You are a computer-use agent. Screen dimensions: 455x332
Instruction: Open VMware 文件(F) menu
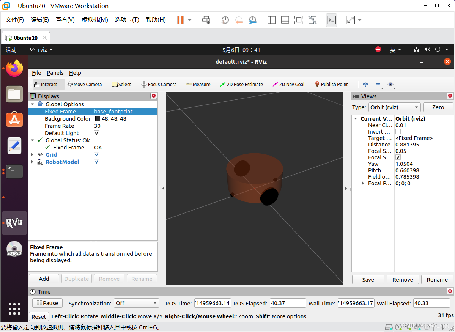tap(15, 20)
